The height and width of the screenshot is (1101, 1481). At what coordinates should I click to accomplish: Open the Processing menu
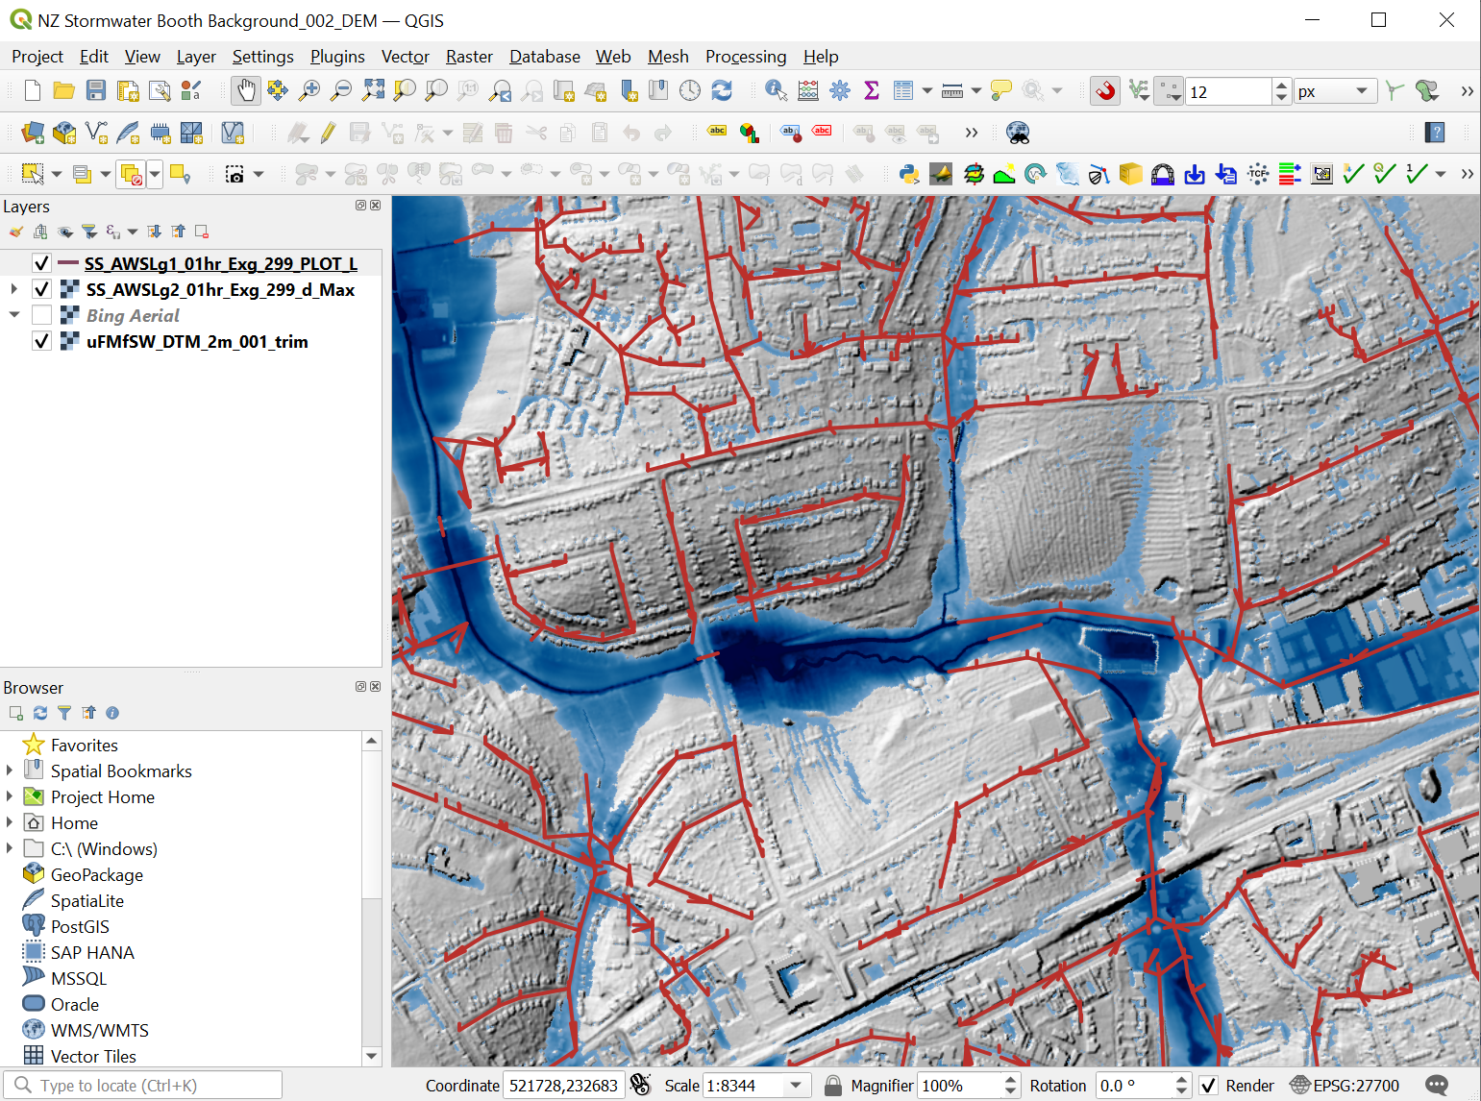(745, 57)
